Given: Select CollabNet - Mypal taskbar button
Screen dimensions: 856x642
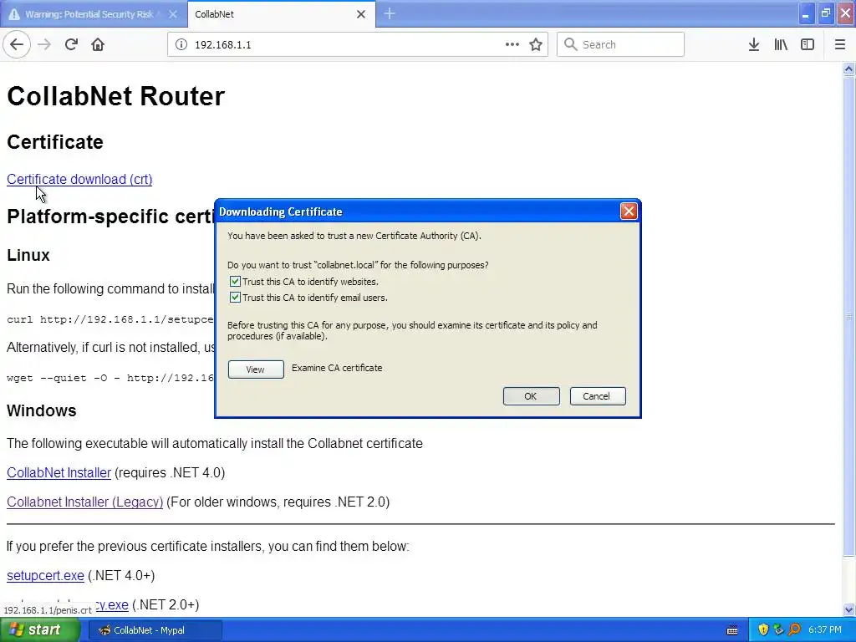Looking at the screenshot, I should point(155,630).
